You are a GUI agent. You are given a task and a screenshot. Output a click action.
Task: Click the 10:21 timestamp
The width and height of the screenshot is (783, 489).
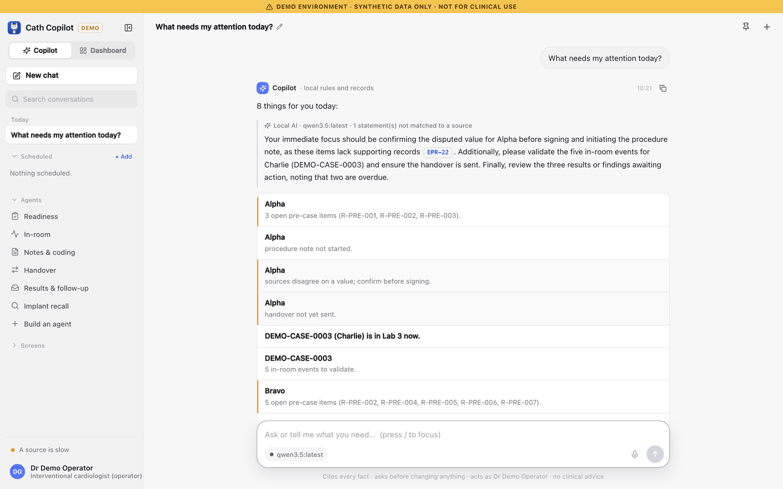(x=644, y=88)
